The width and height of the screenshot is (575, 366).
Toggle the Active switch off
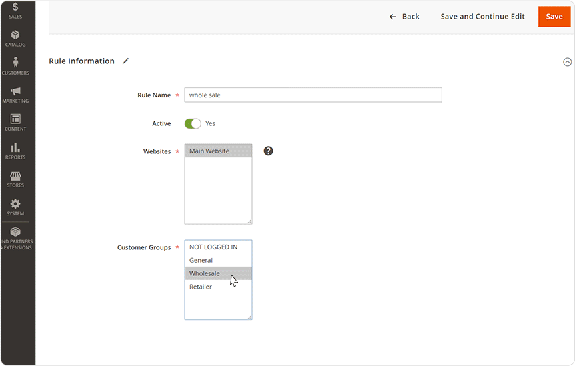click(x=193, y=123)
